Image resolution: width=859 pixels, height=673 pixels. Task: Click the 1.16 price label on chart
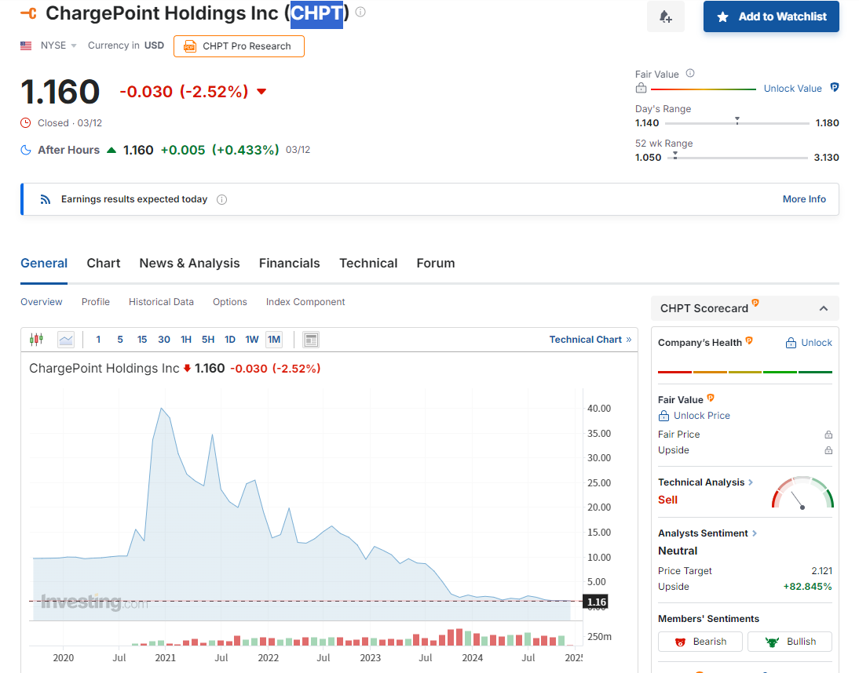[596, 602]
